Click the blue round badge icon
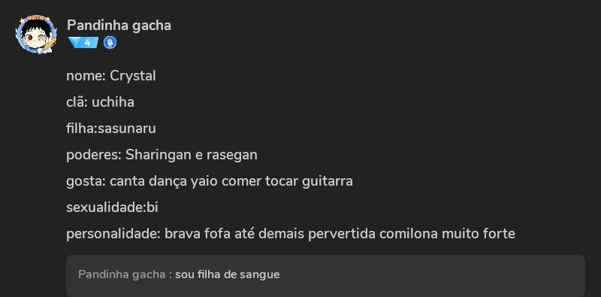Viewport: 601px width, 297px height. click(x=110, y=43)
